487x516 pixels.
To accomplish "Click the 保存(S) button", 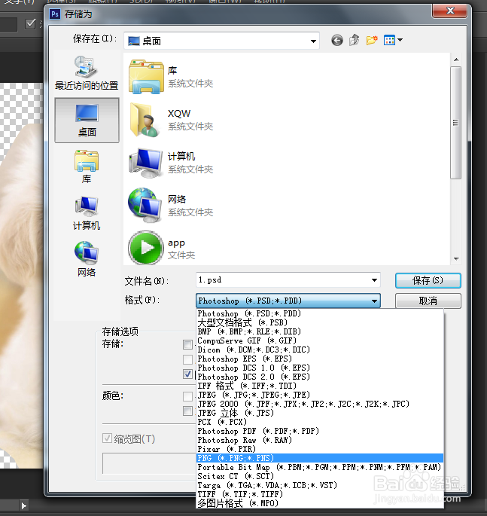I will point(428,280).
